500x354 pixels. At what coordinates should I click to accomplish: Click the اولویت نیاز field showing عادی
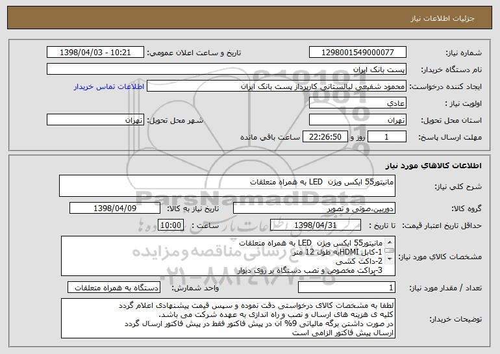pos(358,103)
